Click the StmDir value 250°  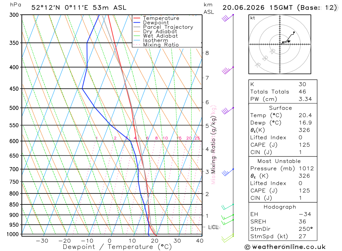point(305,229)
